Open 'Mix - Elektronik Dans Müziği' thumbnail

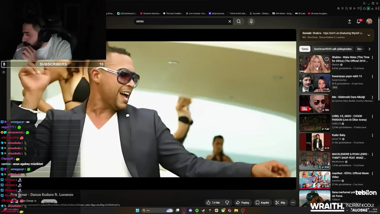pos(315,103)
